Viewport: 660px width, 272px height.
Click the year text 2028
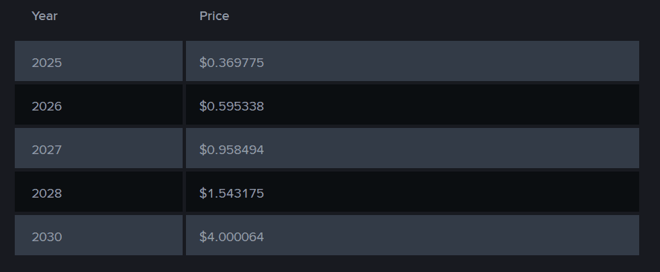coord(47,193)
